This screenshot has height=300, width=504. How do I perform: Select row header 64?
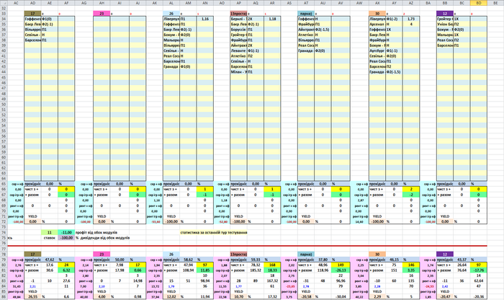pyautogui.click(x=4, y=178)
